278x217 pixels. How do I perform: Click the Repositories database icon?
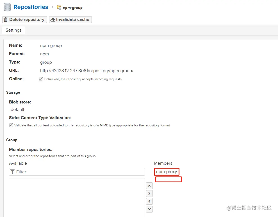pos(7,7)
